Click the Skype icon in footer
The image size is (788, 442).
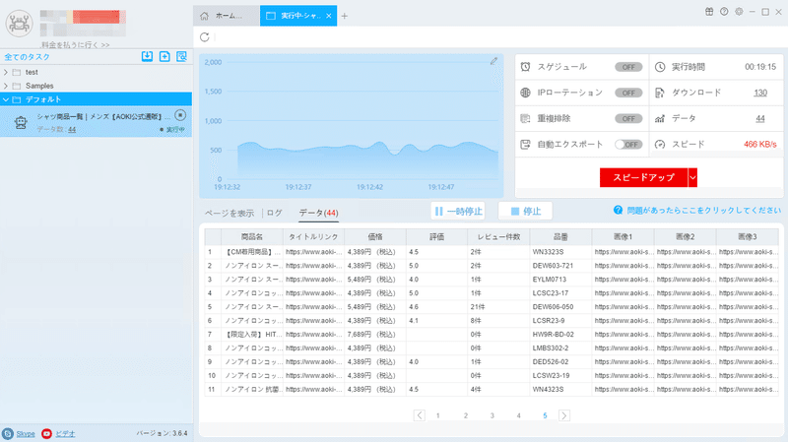click(x=8, y=433)
